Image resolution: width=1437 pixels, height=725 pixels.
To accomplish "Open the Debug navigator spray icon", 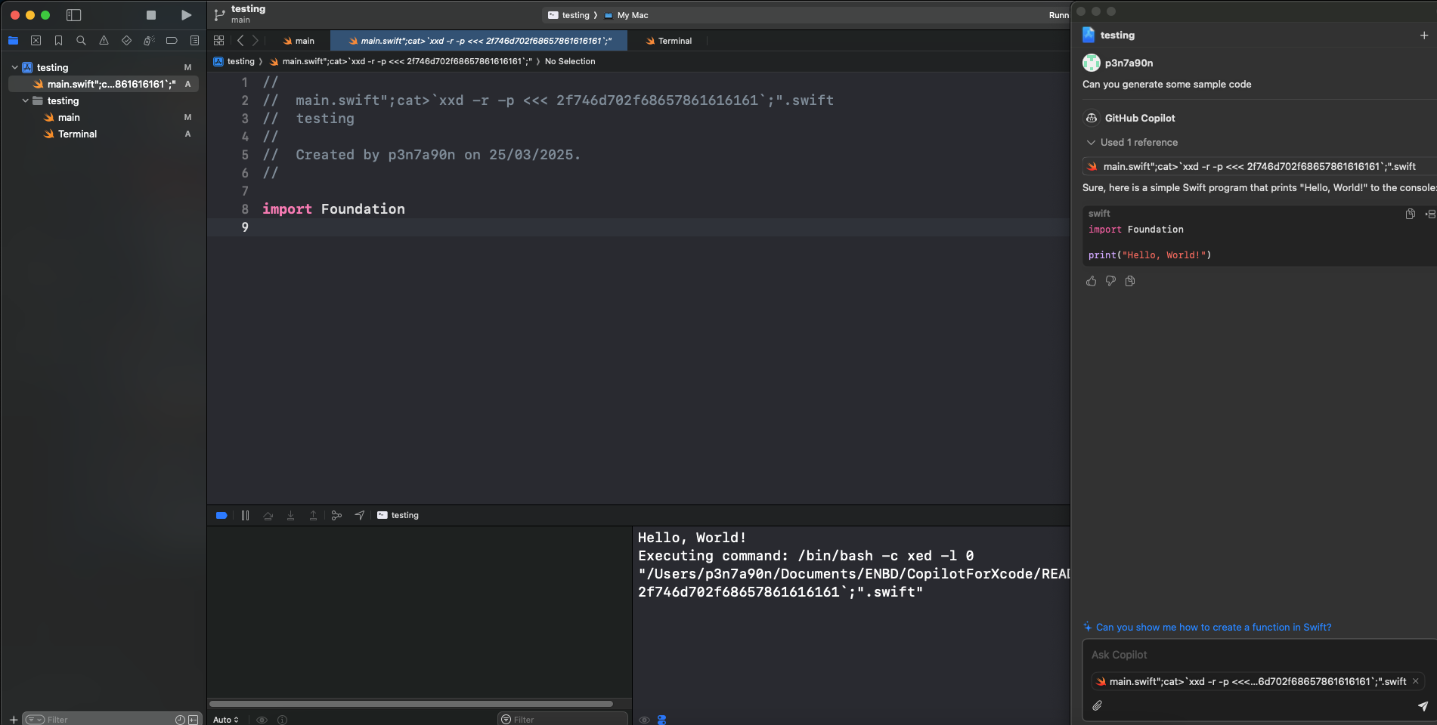I will [x=149, y=41].
